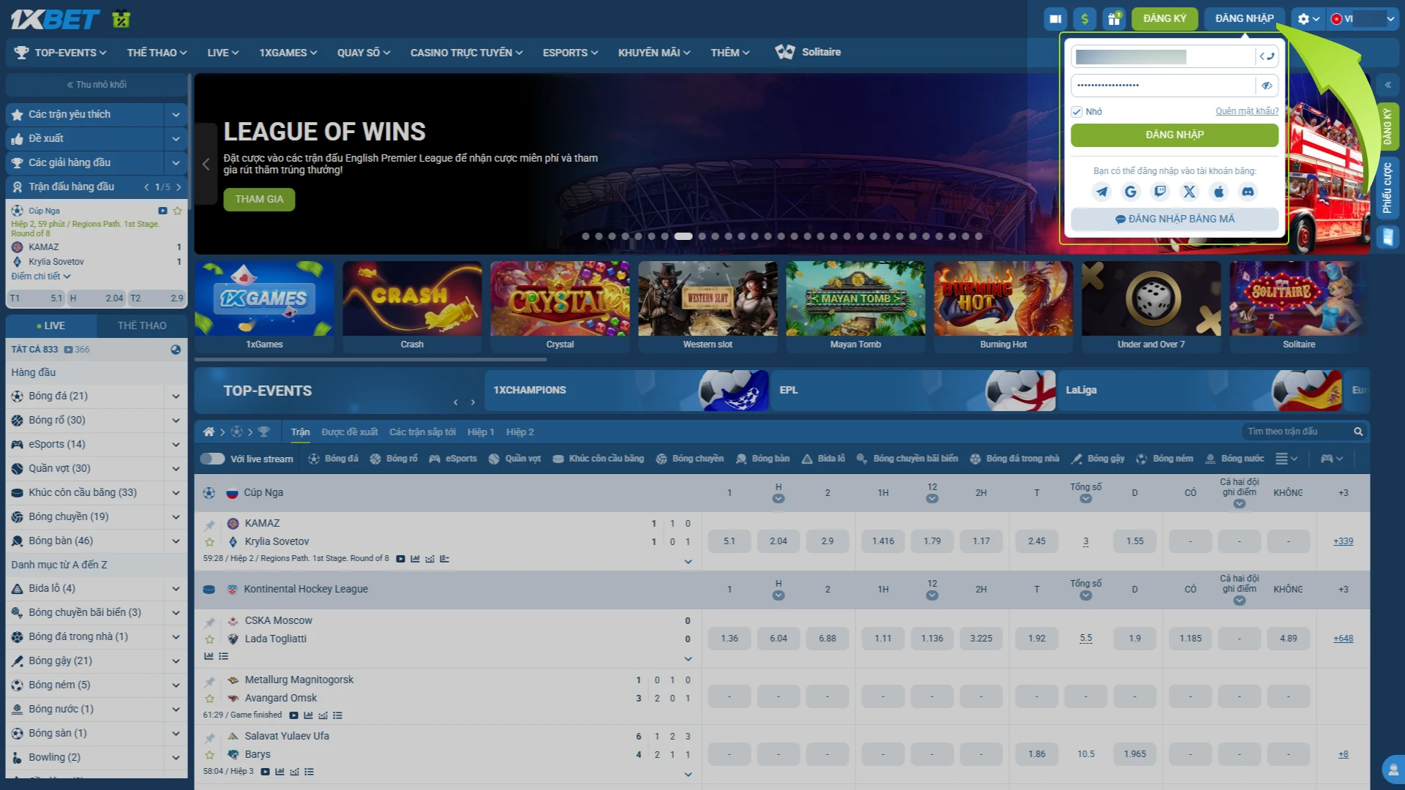Screen dimensions: 1405x790
Task: Sign in using the Google icon
Action: click(1131, 192)
